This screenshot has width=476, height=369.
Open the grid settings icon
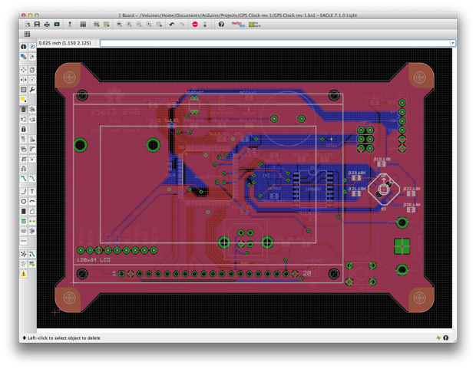pos(27,34)
